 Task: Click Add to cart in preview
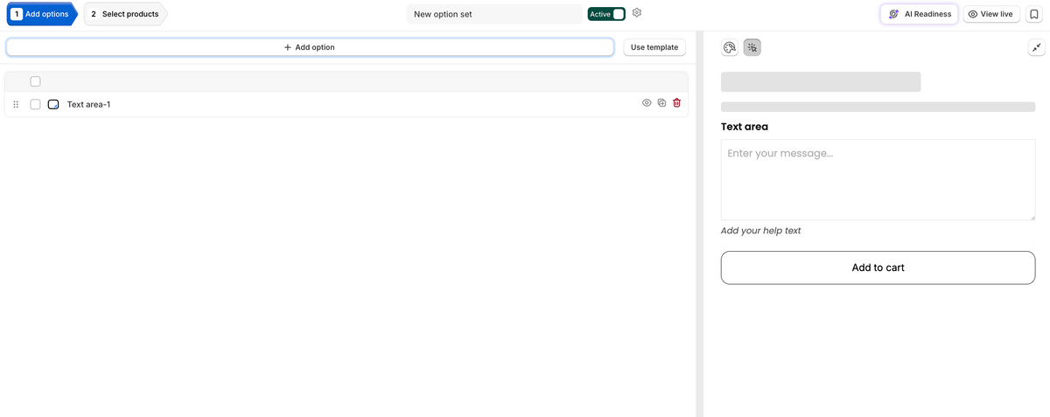pyautogui.click(x=878, y=268)
